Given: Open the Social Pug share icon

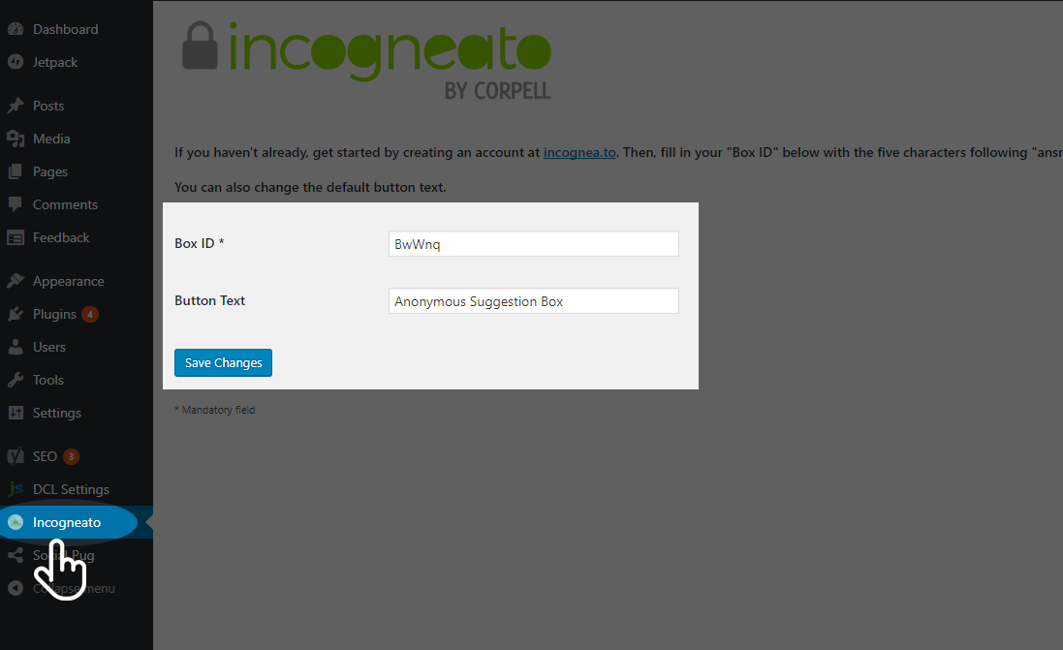Looking at the screenshot, I should tap(16, 556).
